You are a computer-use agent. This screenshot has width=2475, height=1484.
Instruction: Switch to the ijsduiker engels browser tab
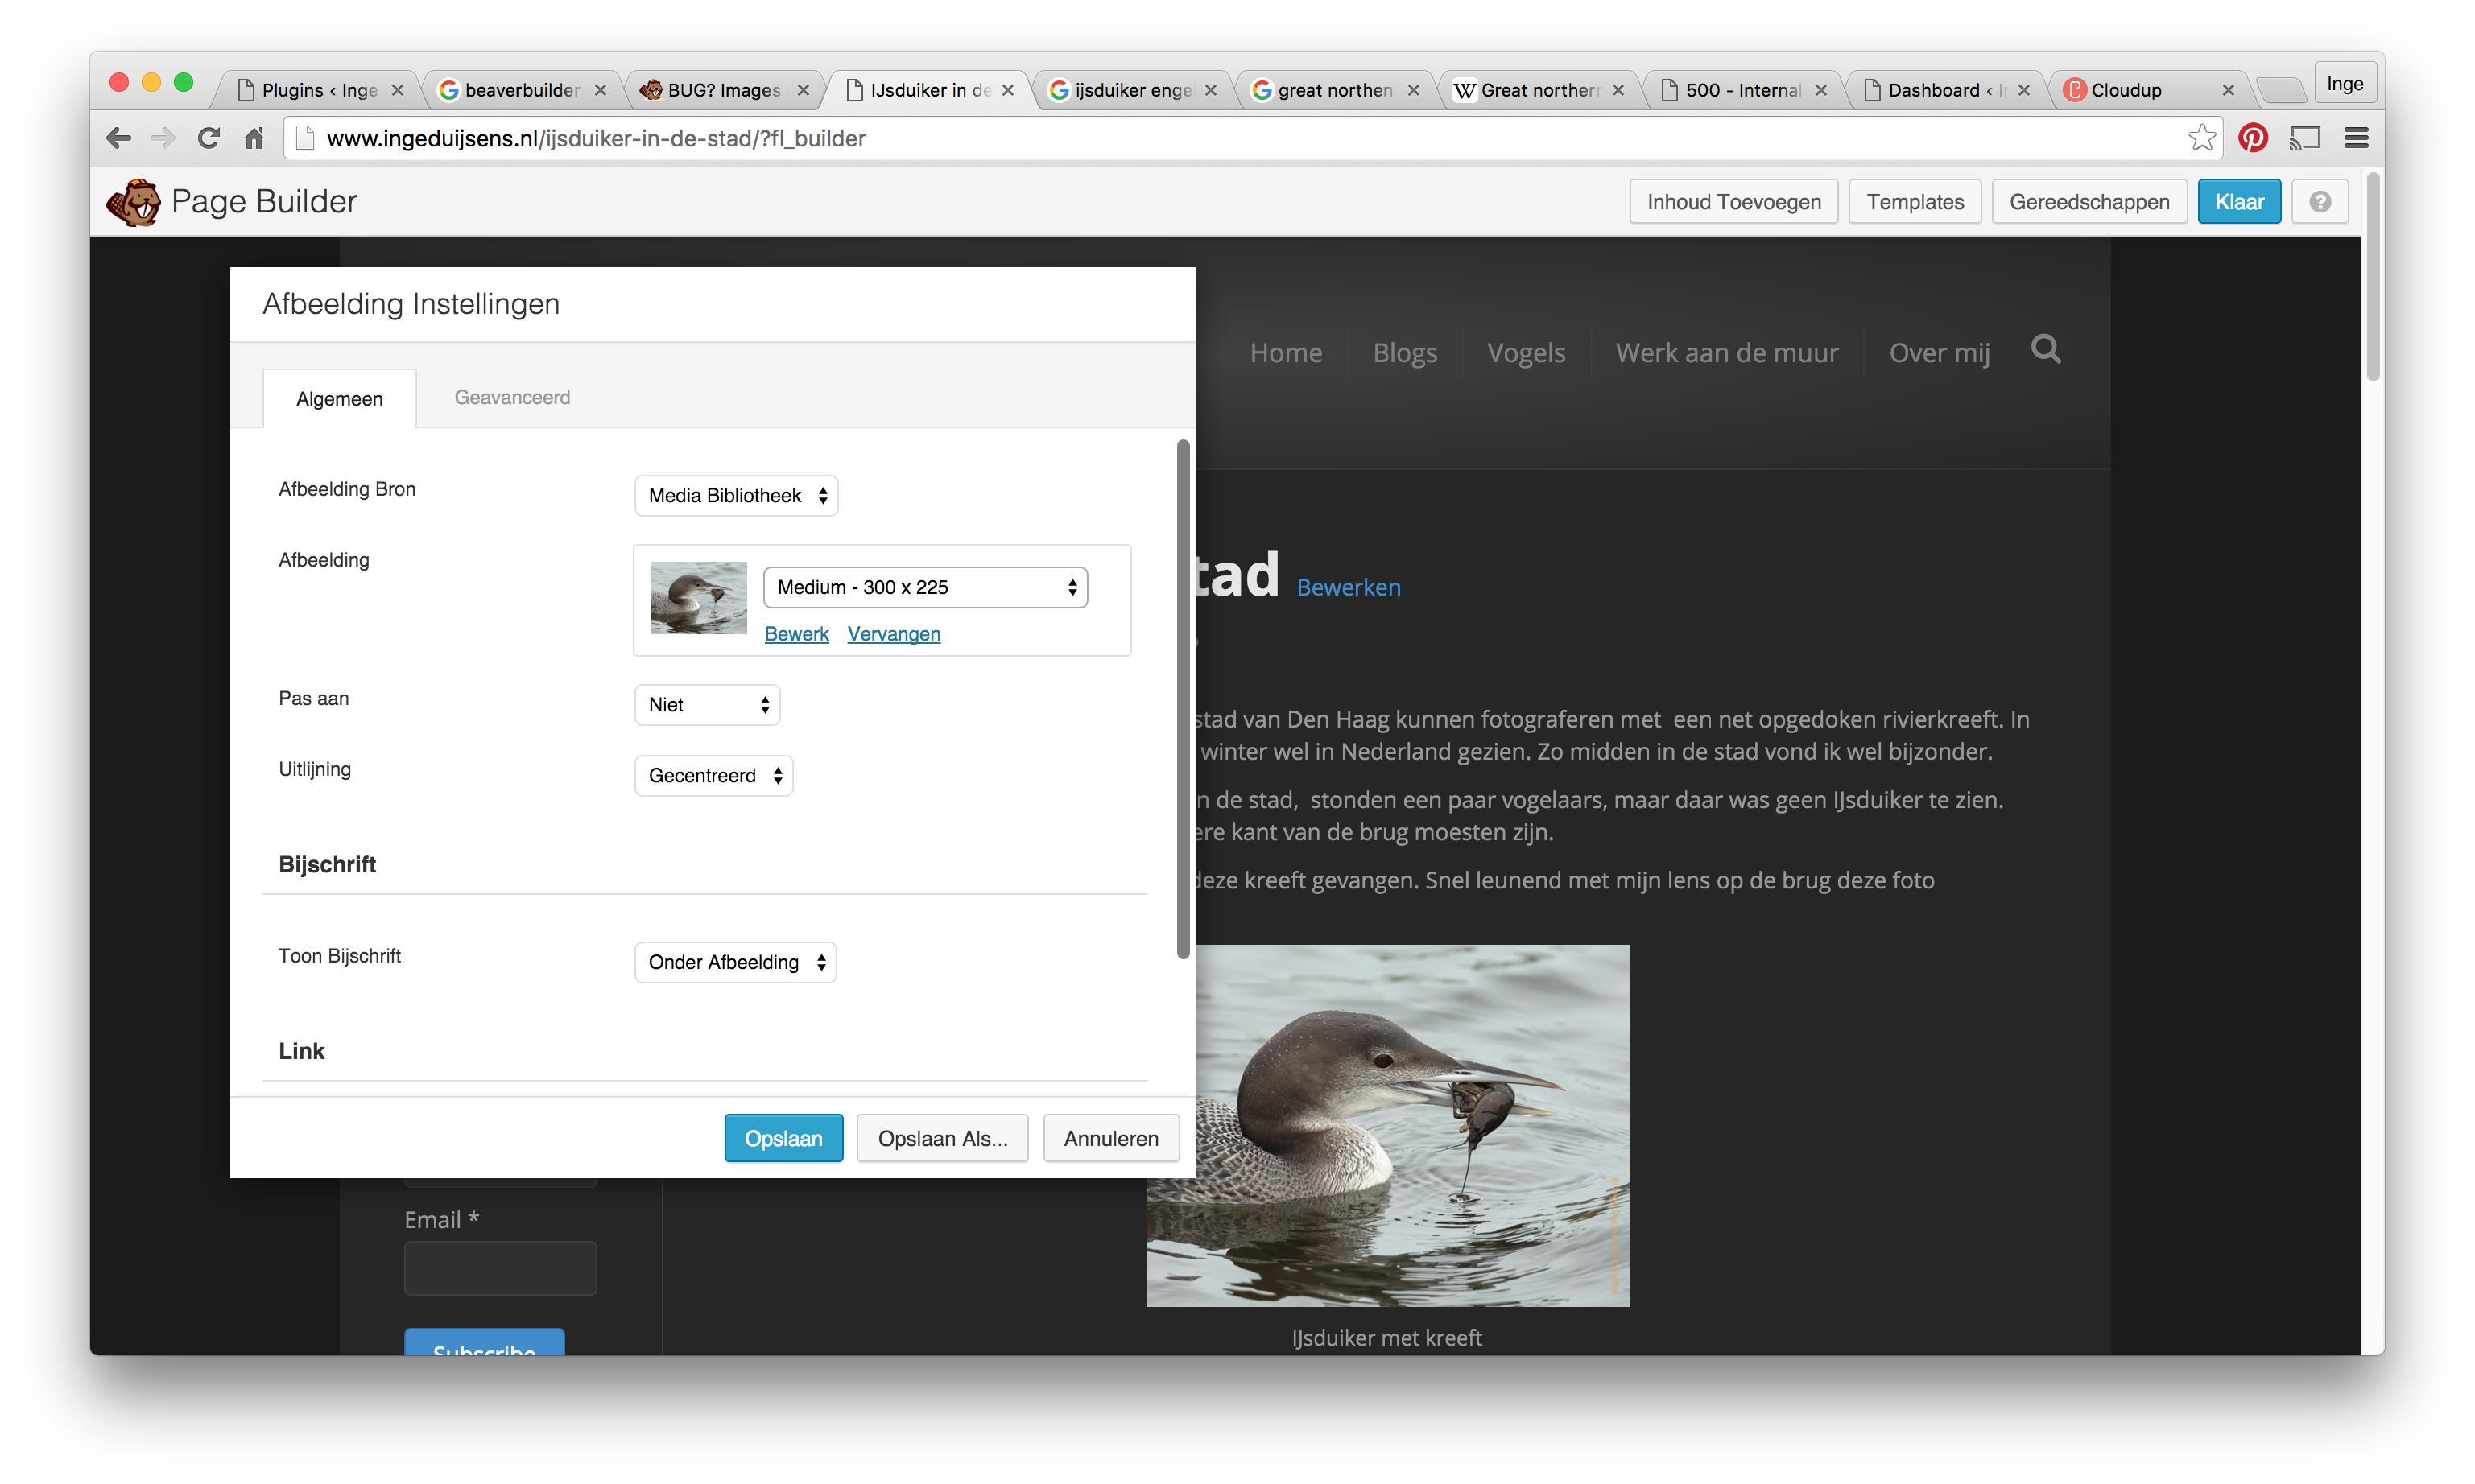pyautogui.click(x=1134, y=90)
